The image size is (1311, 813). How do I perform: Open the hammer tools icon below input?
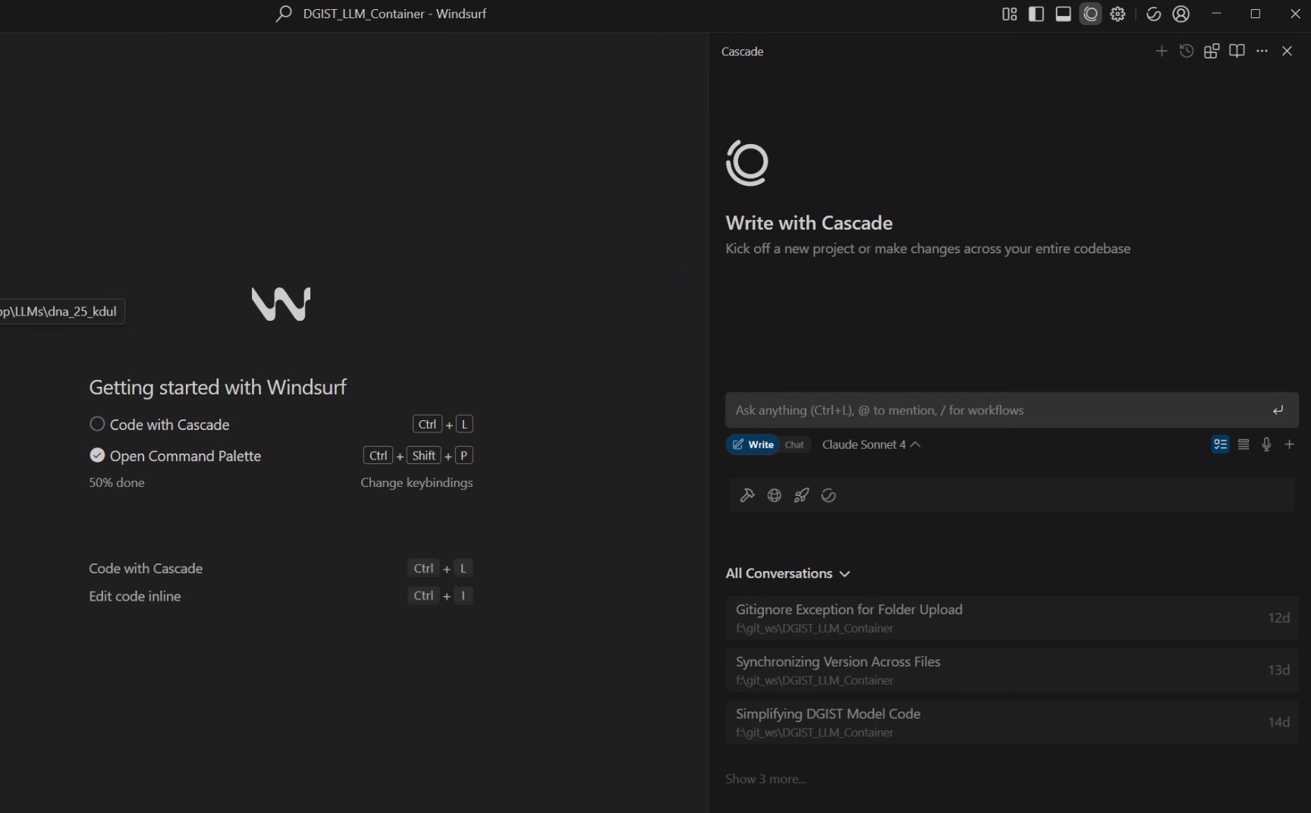click(747, 495)
